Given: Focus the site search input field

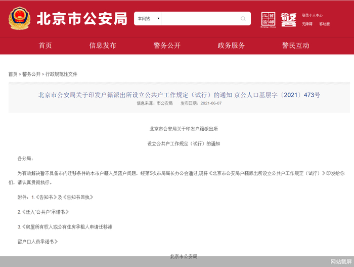Looking at the screenshot, I should pyautogui.click(x=200, y=19).
